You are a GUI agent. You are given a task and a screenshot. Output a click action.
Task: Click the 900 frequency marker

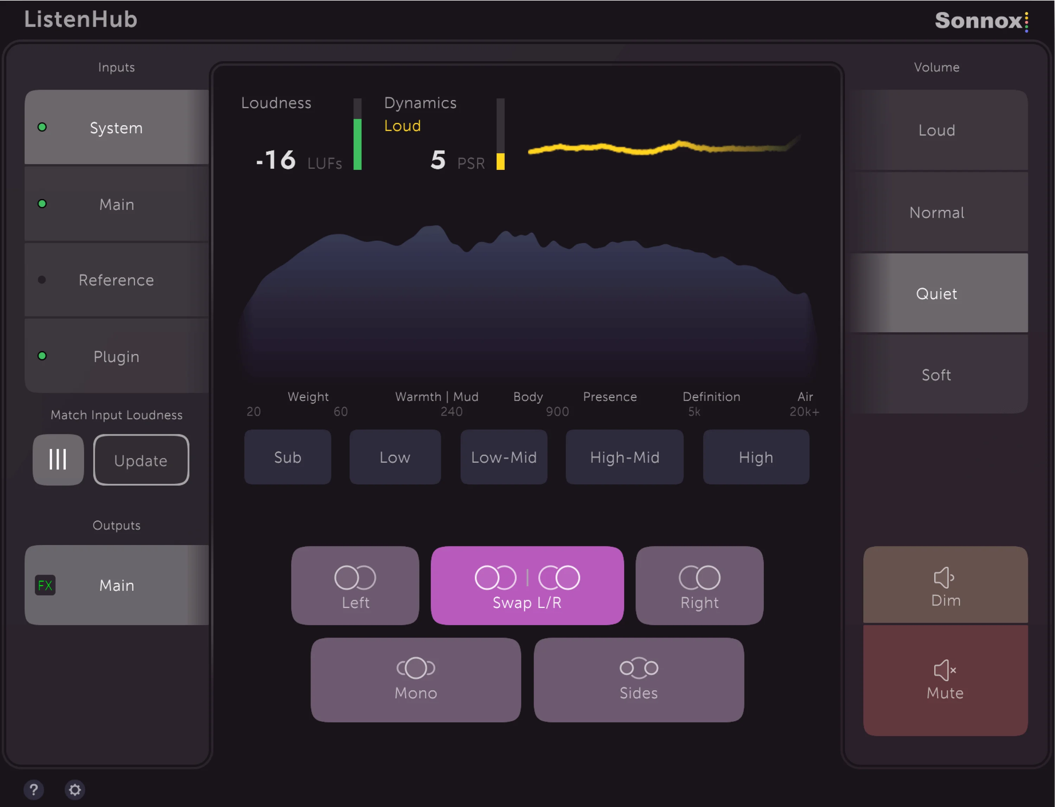557,412
